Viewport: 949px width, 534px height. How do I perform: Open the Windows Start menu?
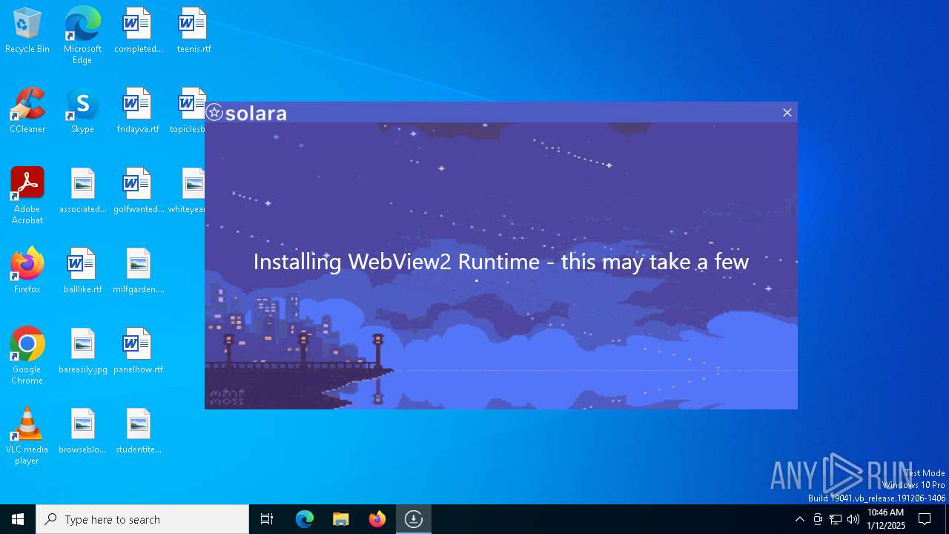18,519
